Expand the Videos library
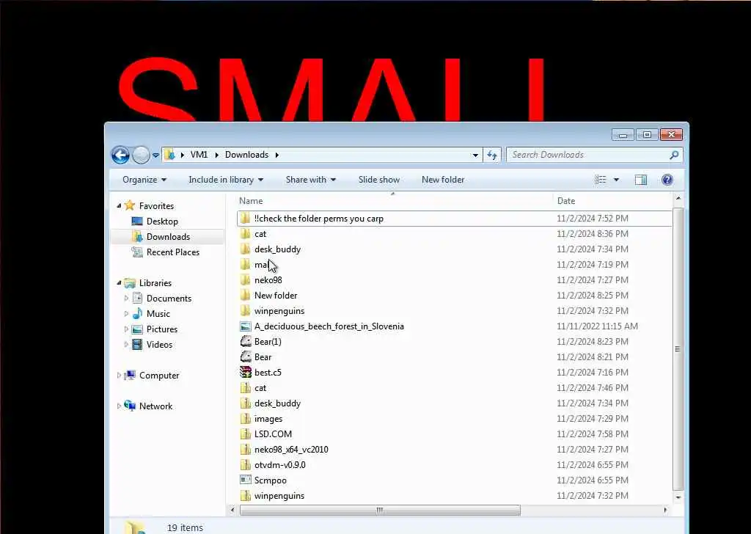 (126, 344)
